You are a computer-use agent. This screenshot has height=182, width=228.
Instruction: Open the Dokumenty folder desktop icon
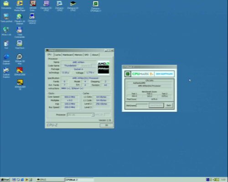click(x=6, y=5)
